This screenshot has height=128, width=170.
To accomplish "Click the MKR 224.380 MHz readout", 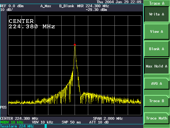I will click(x=93, y=6).
